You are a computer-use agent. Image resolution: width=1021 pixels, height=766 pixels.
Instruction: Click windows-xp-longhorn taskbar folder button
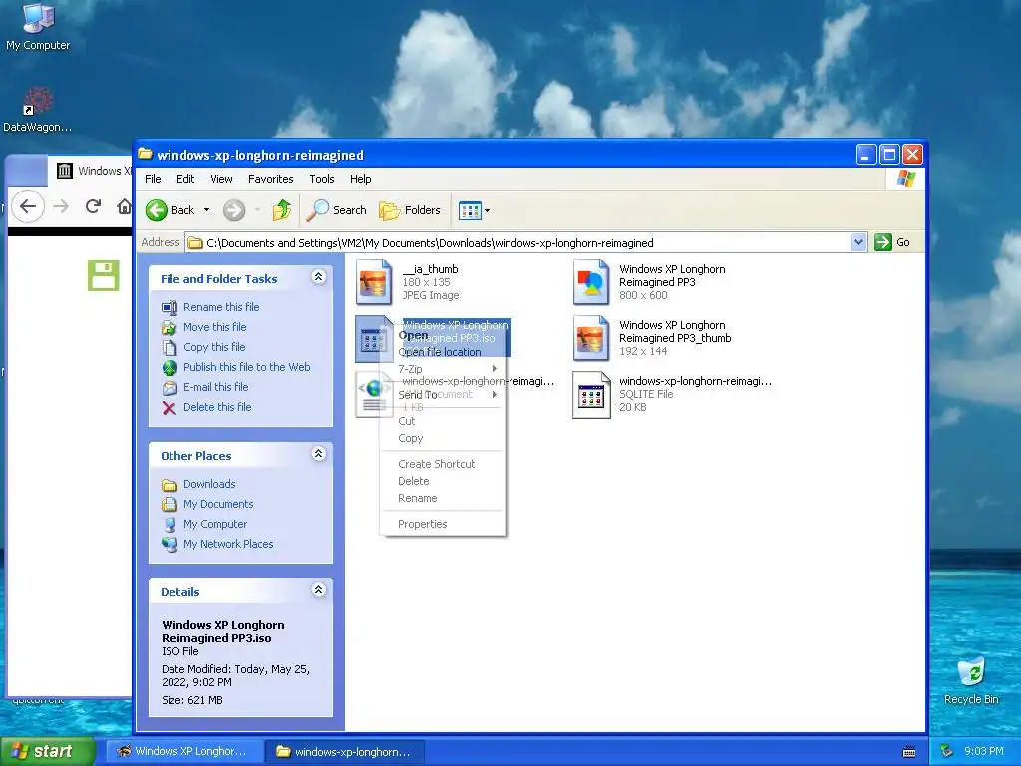coord(344,752)
